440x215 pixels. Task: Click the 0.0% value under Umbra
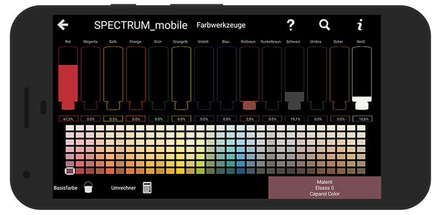pyautogui.click(x=317, y=118)
